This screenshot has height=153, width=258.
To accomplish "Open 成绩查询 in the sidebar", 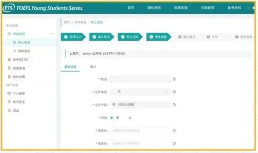I will point(17,68).
